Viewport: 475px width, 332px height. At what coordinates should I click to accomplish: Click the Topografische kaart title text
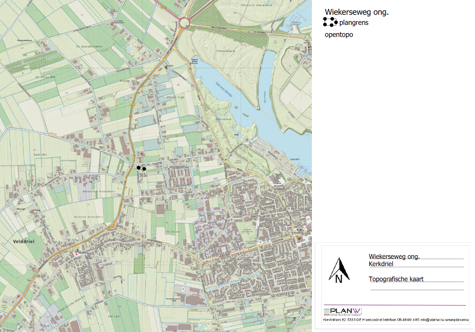point(396,279)
